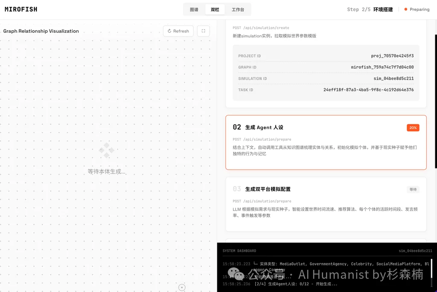Click the 等待 status badge
This screenshot has width=437, height=292.
[x=413, y=189]
